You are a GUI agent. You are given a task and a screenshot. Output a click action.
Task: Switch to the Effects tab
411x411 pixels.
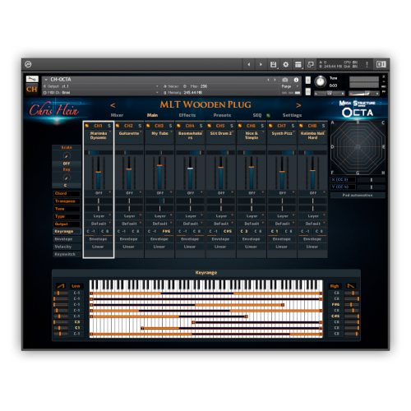pos(187,115)
